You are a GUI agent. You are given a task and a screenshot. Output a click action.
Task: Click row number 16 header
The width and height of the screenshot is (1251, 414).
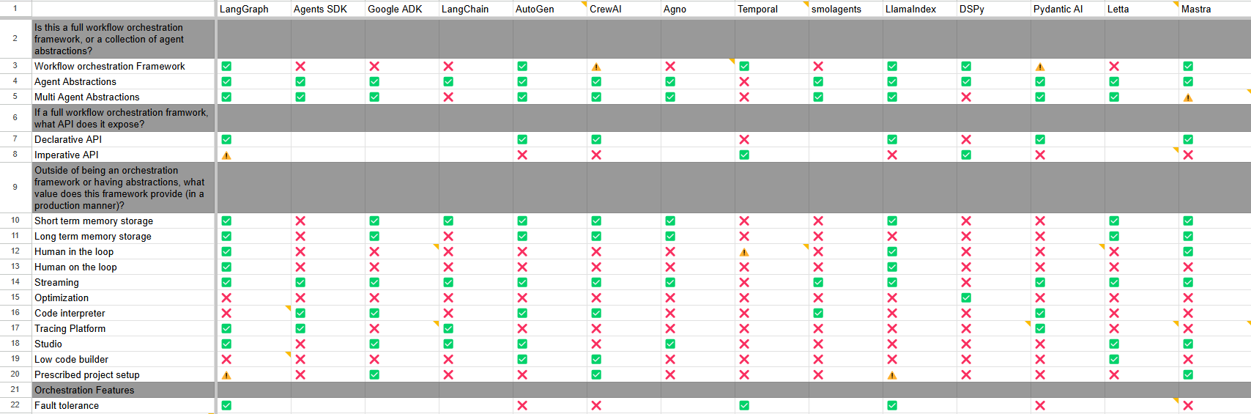point(15,313)
